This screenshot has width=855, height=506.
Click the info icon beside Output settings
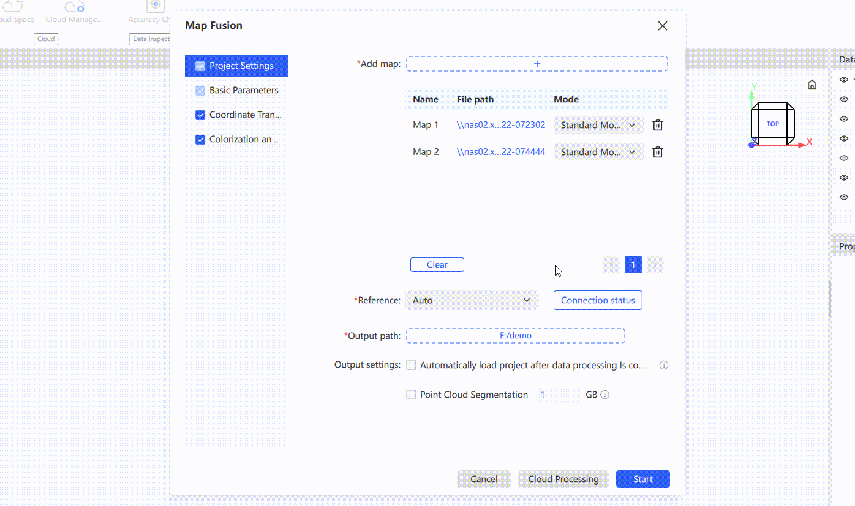(x=663, y=365)
